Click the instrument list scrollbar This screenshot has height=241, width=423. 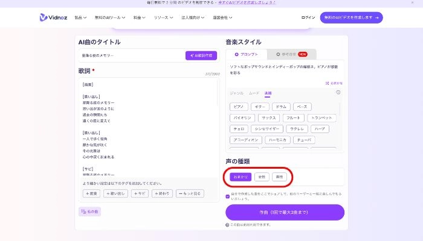click(340, 109)
